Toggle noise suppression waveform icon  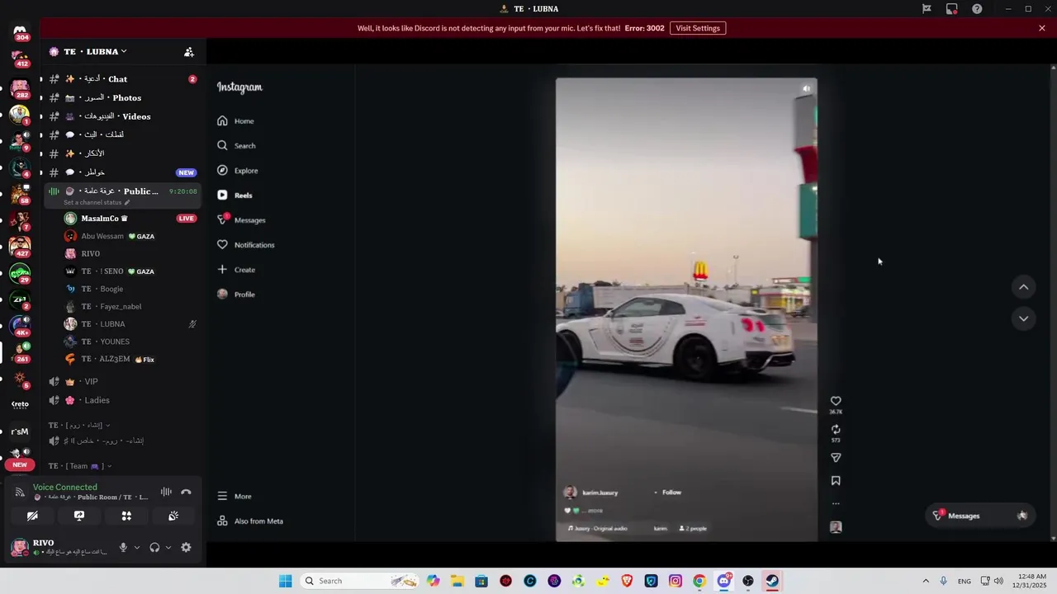(166, 492)
